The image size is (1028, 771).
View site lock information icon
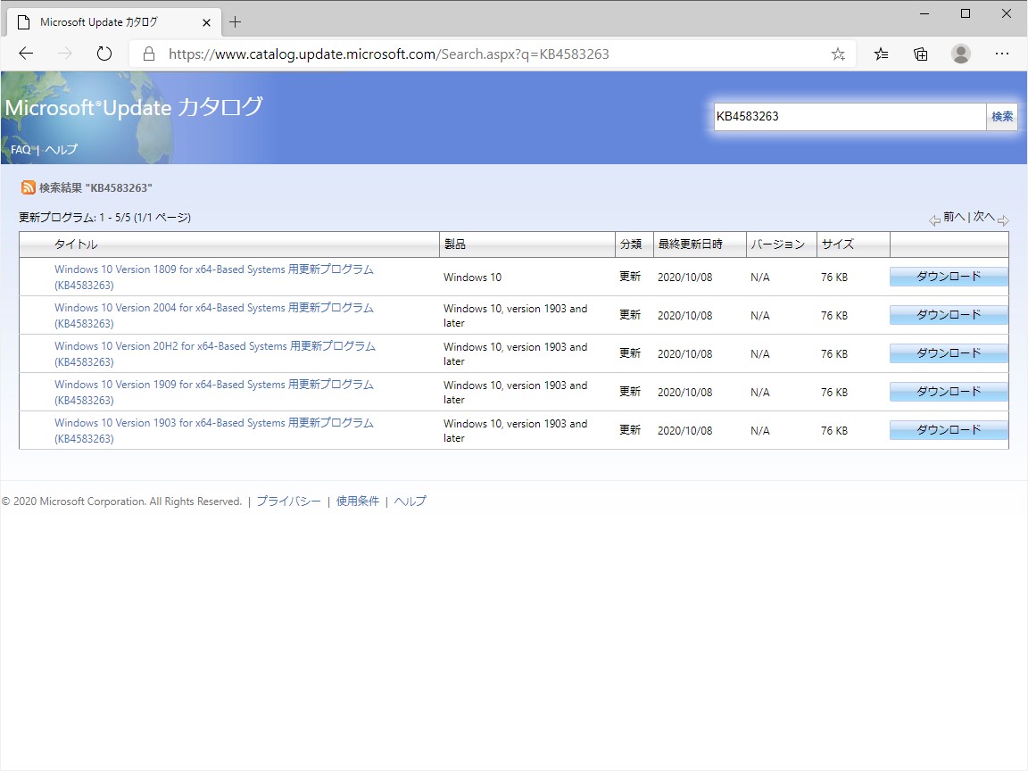click(x=149, y=54)
